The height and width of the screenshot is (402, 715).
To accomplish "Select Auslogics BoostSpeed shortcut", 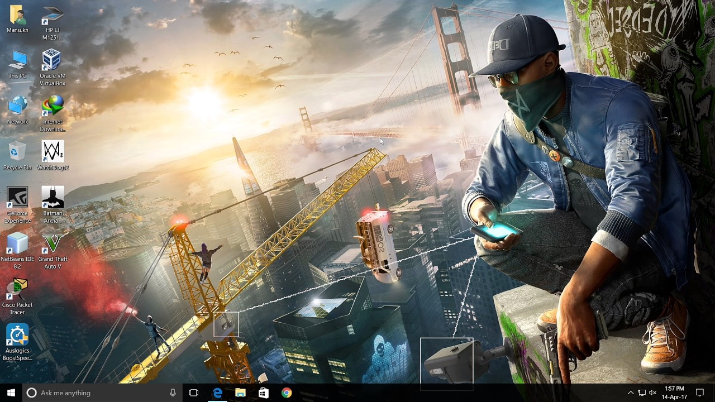I will 17,343.
